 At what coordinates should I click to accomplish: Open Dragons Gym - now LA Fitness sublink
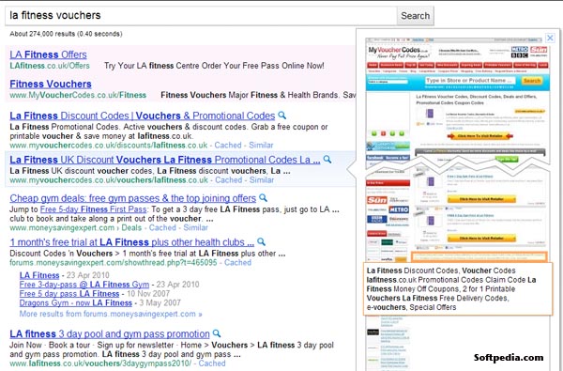coord(76,303)
